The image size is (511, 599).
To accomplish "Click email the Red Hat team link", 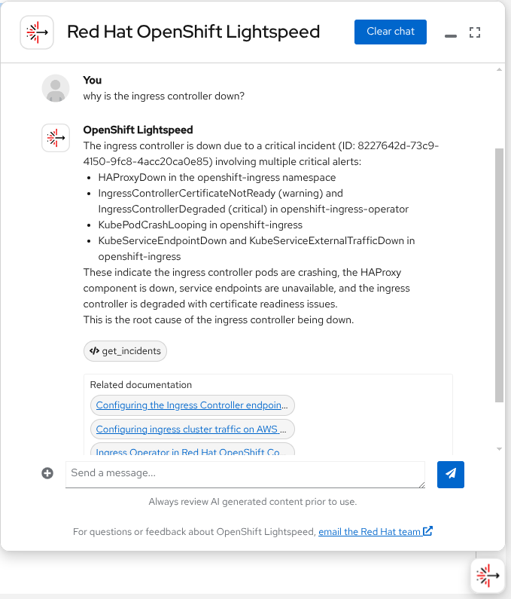I will click(x=369, y=532).
